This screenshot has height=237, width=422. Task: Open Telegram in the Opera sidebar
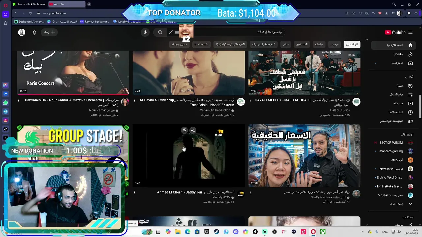click(5, 112)
